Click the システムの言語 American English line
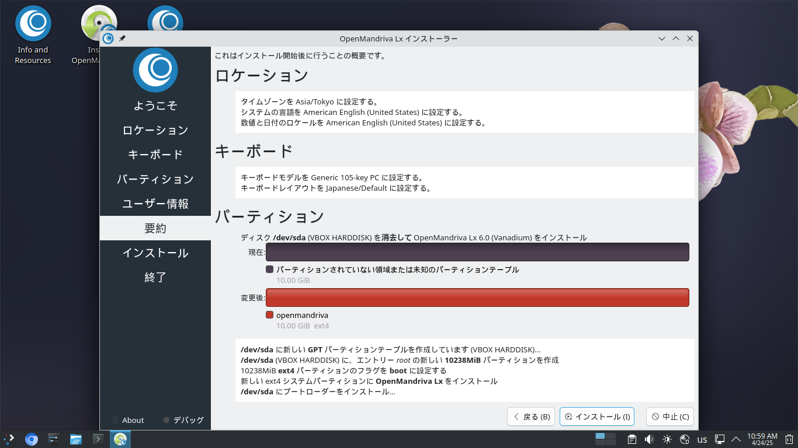The height and width of the screenshot is (448, 798). [x=352, y=112]
